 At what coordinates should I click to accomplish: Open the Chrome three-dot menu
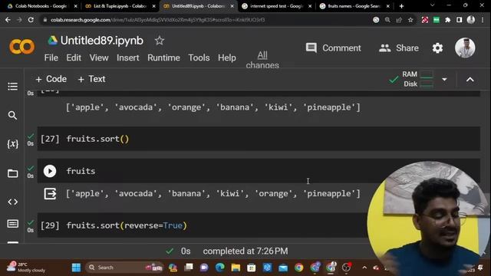point(483,20)
